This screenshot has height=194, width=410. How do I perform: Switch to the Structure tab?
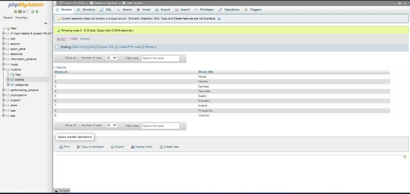click(x=86, y=10)
